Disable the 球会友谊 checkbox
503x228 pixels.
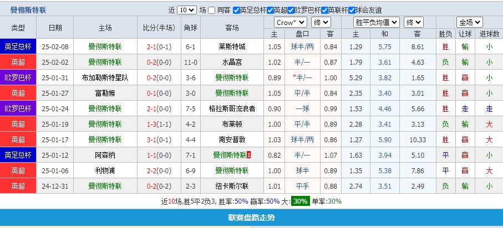click(x=353, y=10)
